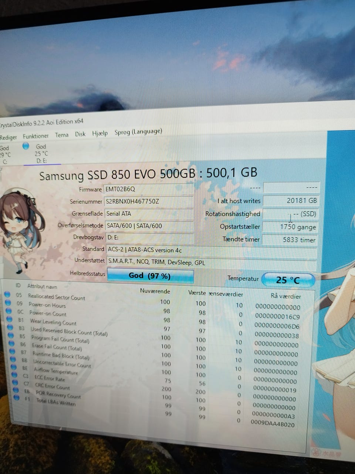
Task: Click status circle for Uncorrectable Error Count
Action: (x=13, y=359)
